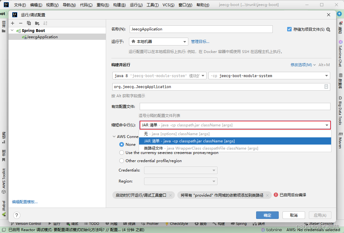Open the help question mark button
Screen dimensions: 344x233
tap(17, 215)
